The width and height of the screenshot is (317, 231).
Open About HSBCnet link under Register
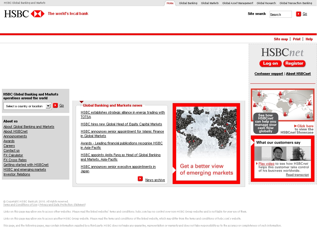point(298,74)
